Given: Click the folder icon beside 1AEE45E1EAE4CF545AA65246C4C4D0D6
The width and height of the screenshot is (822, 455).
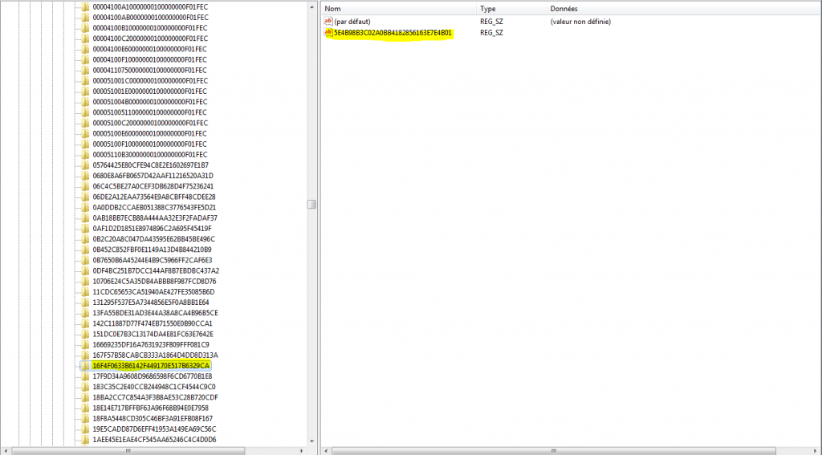Looking at the screenshot, I should [x=85, y=440].
